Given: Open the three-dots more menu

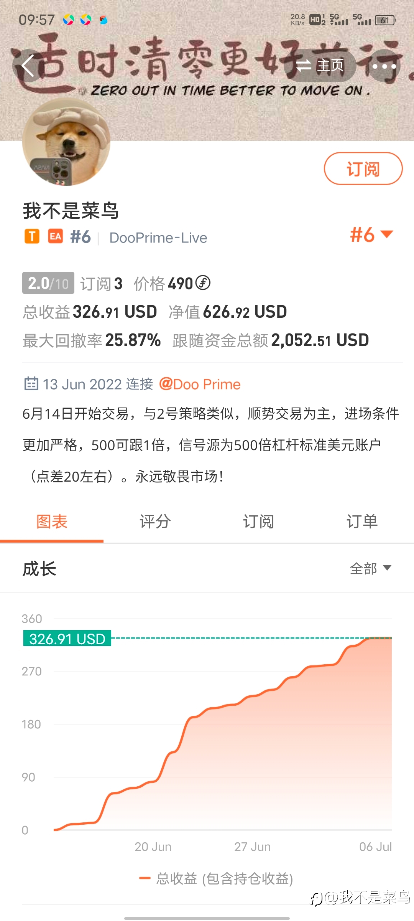Looking at the screenshot, I should (384, 66).
